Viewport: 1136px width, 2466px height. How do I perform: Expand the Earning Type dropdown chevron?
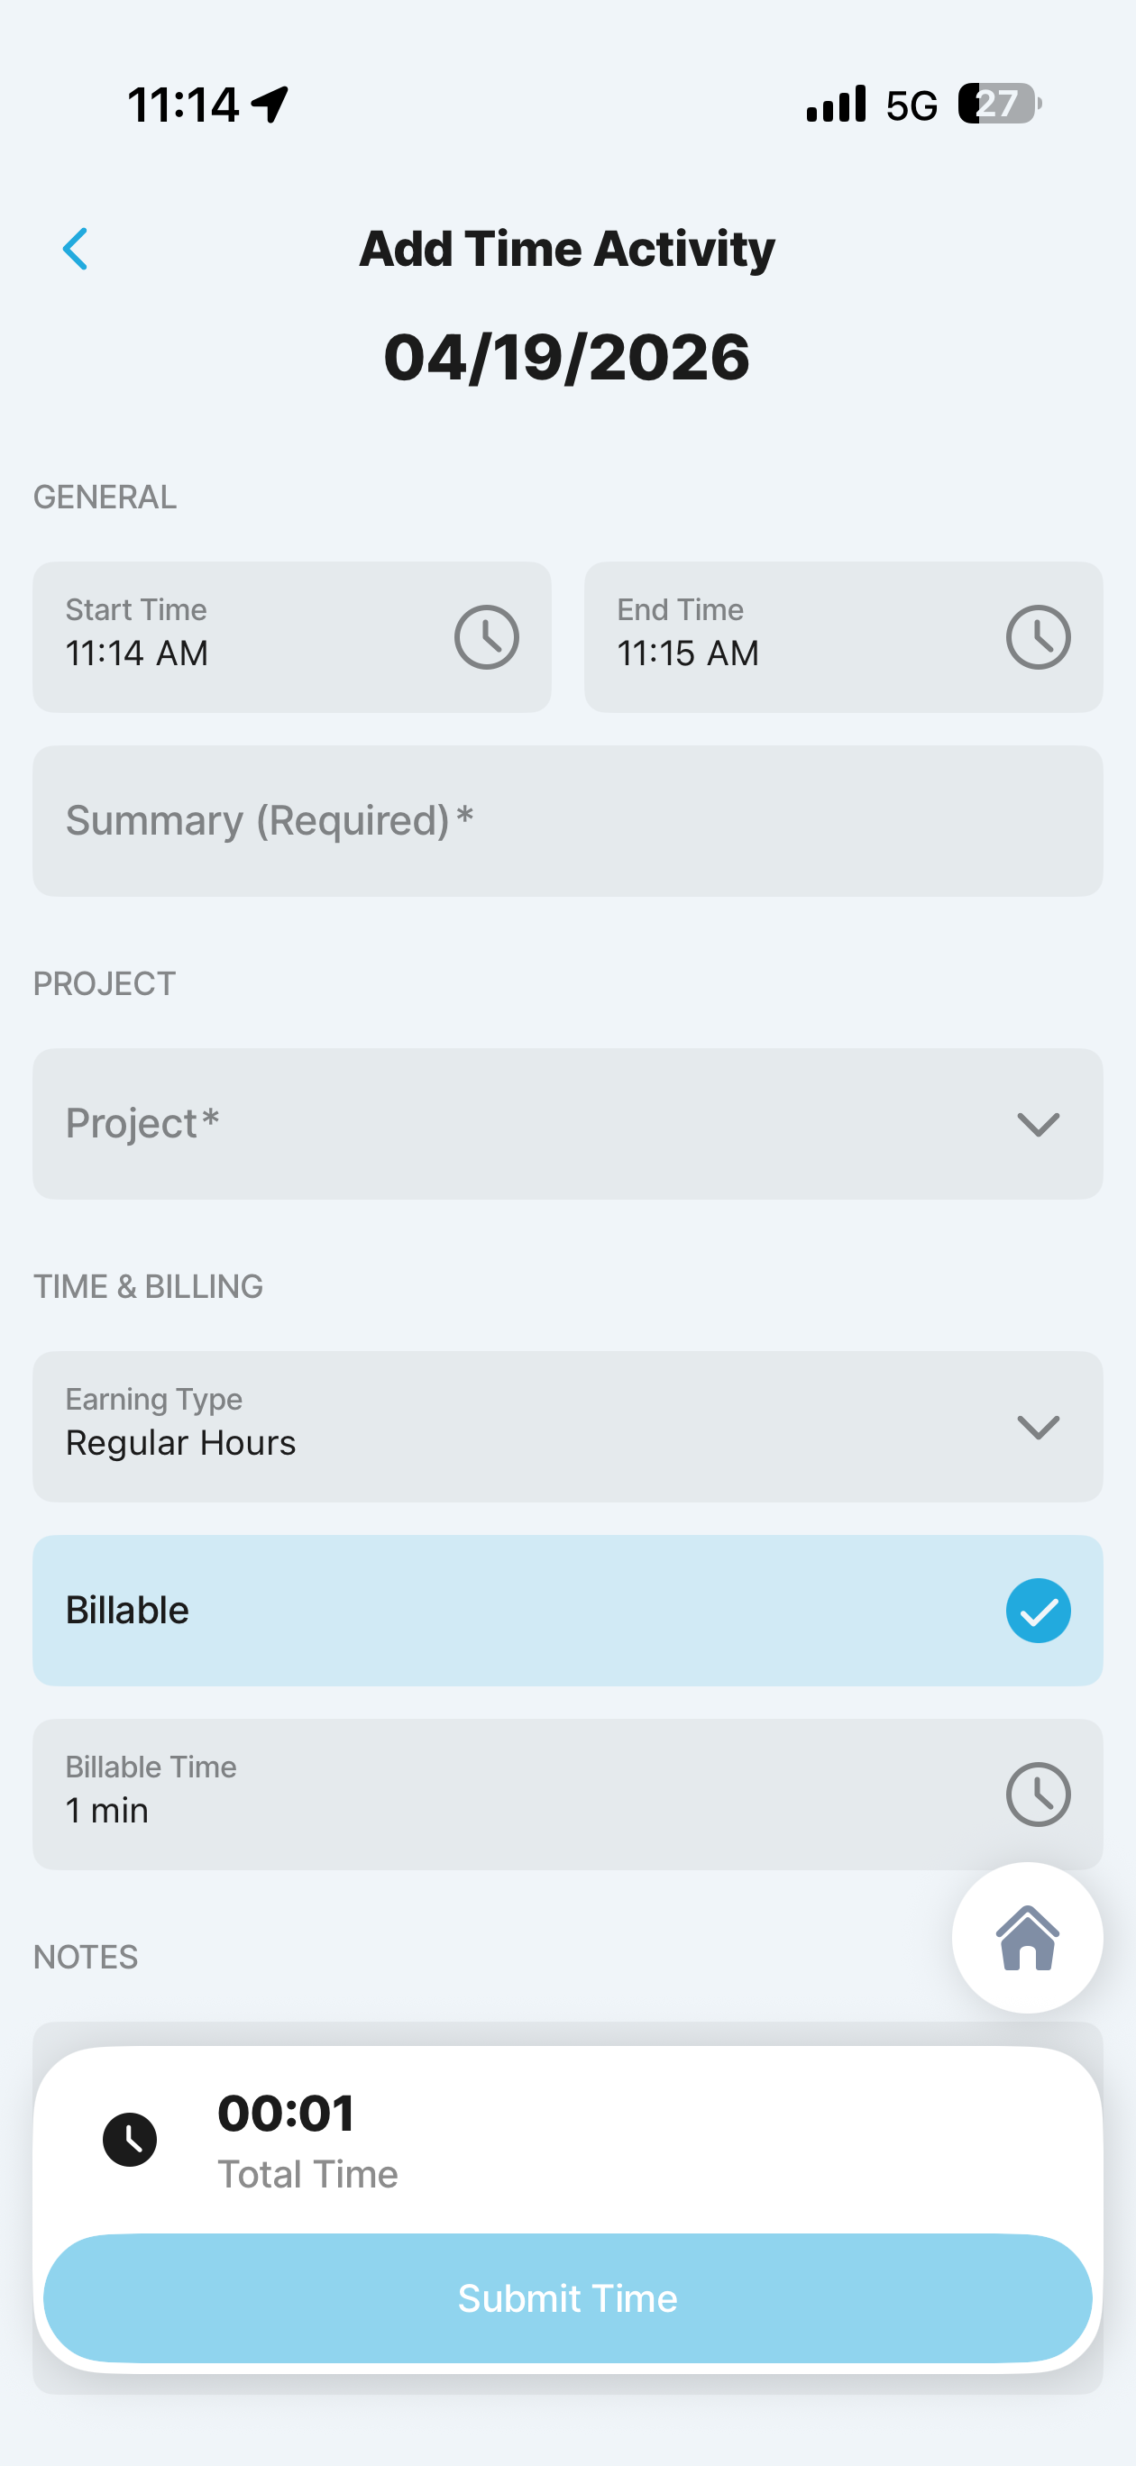[1038, 1428]
